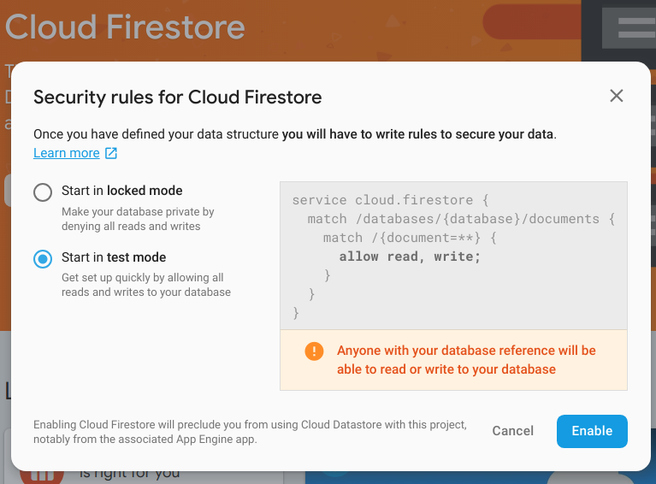Select the locked mode radio button
Image resolution: width=656 pixels, height=484 pixels.
coord(43,192)
